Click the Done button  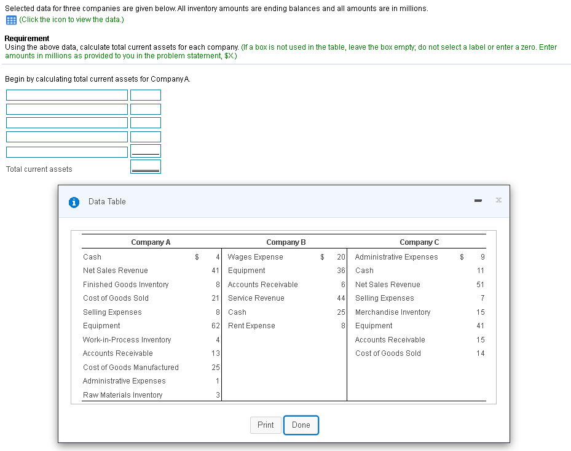301,425
